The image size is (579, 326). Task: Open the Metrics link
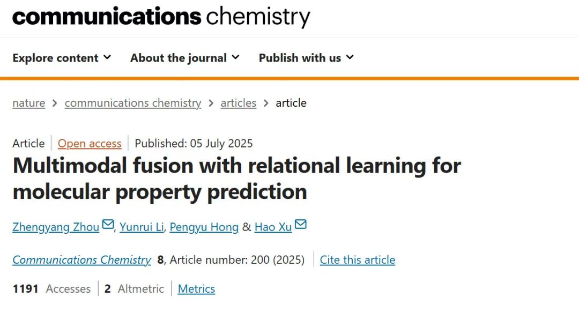click(x=196, y=288)
